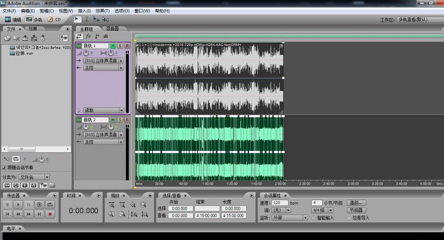Screen dimensions: 444x240
Task: Click the play button in transport
Action: pos(18,205)
